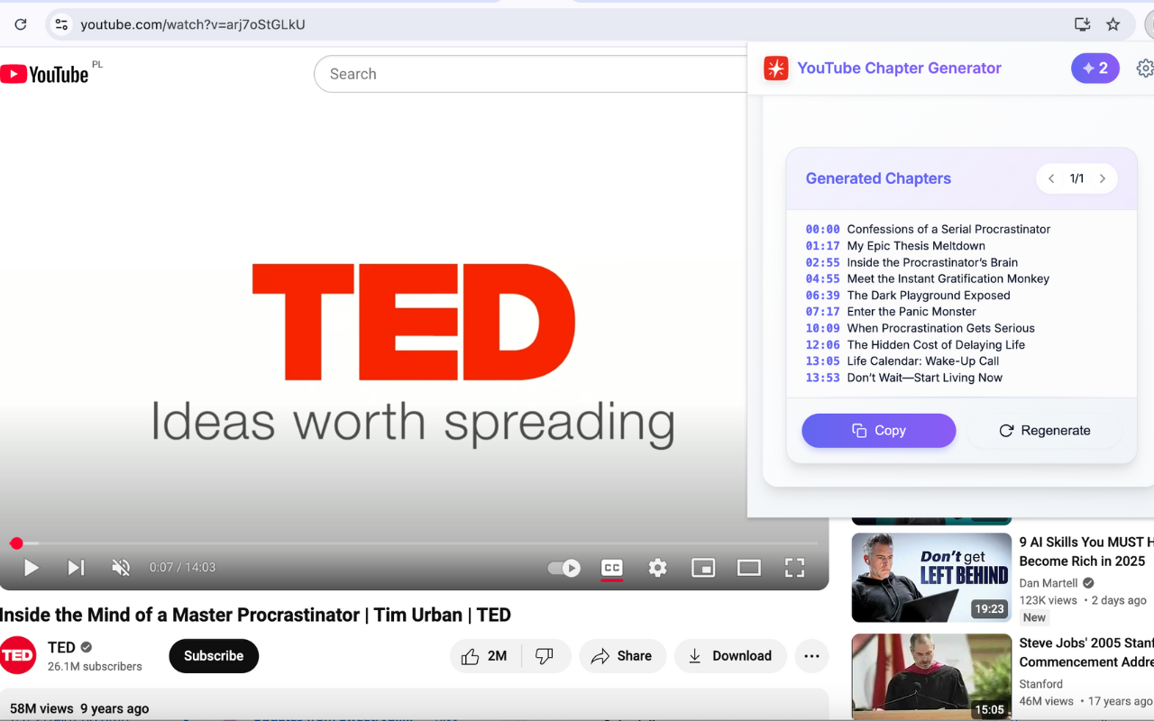This screenshot has height=721, width=1154.
Task: Toggle closed captions in player
Action: click(x=612, y=568)
